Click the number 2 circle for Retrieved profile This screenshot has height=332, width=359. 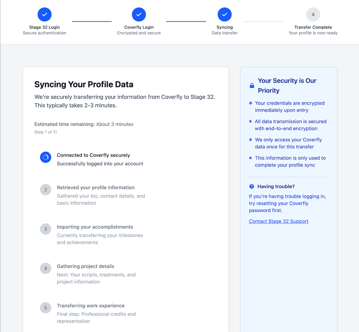click(46, 190)
